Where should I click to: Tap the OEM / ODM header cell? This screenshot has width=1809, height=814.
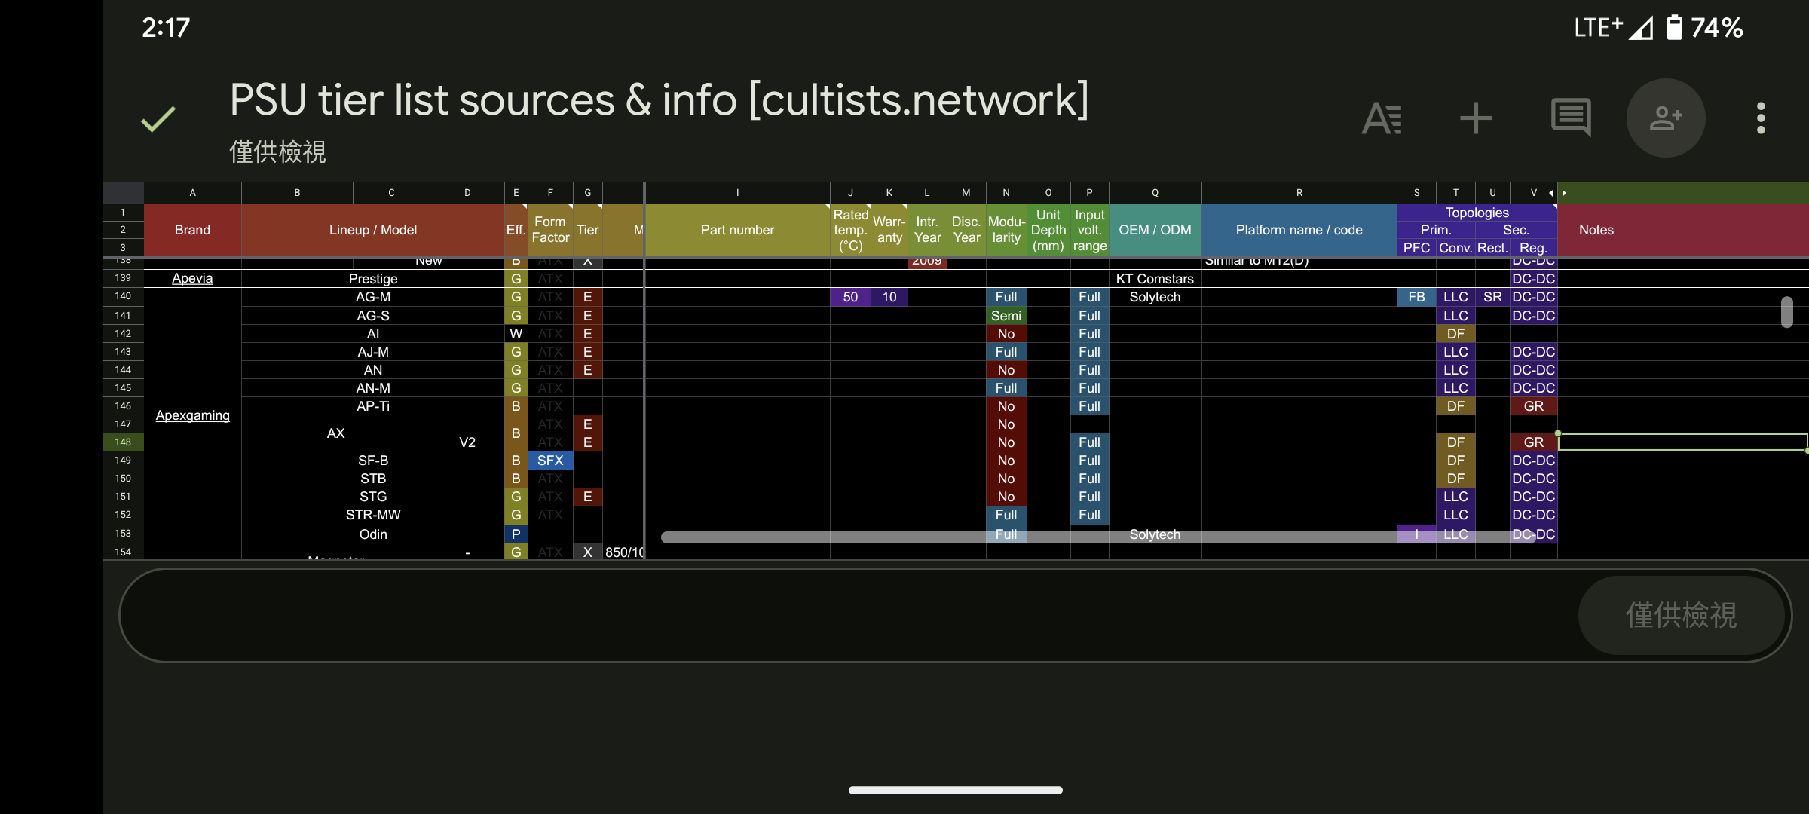coord(1155,230)
